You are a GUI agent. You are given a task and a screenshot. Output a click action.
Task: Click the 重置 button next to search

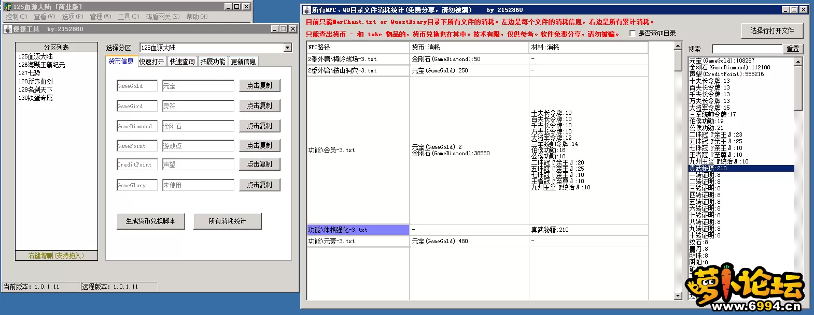793,49
